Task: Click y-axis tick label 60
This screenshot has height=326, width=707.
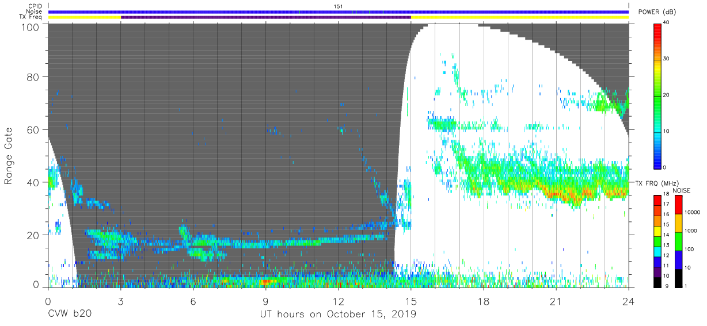Action: pyautogui.click(x=33, y=130)
